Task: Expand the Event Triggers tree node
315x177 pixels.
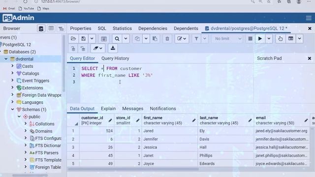Action: coord(12,80)
